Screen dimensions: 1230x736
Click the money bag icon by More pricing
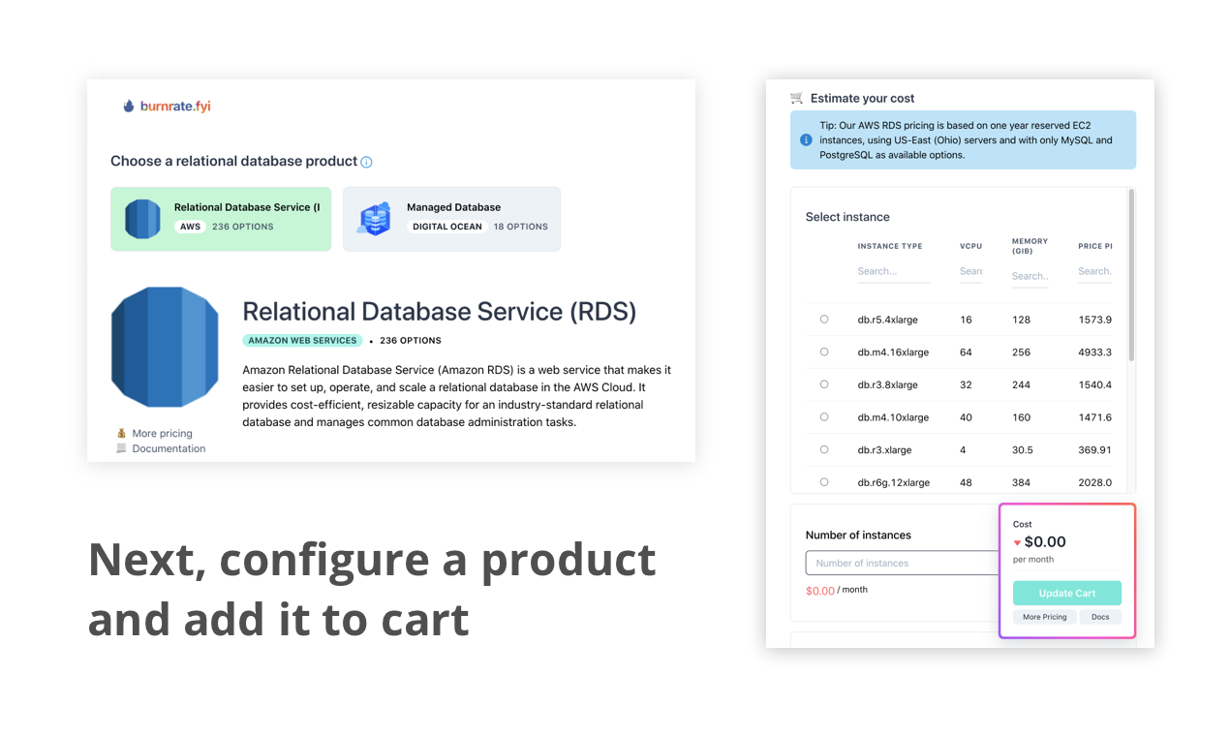121,433
